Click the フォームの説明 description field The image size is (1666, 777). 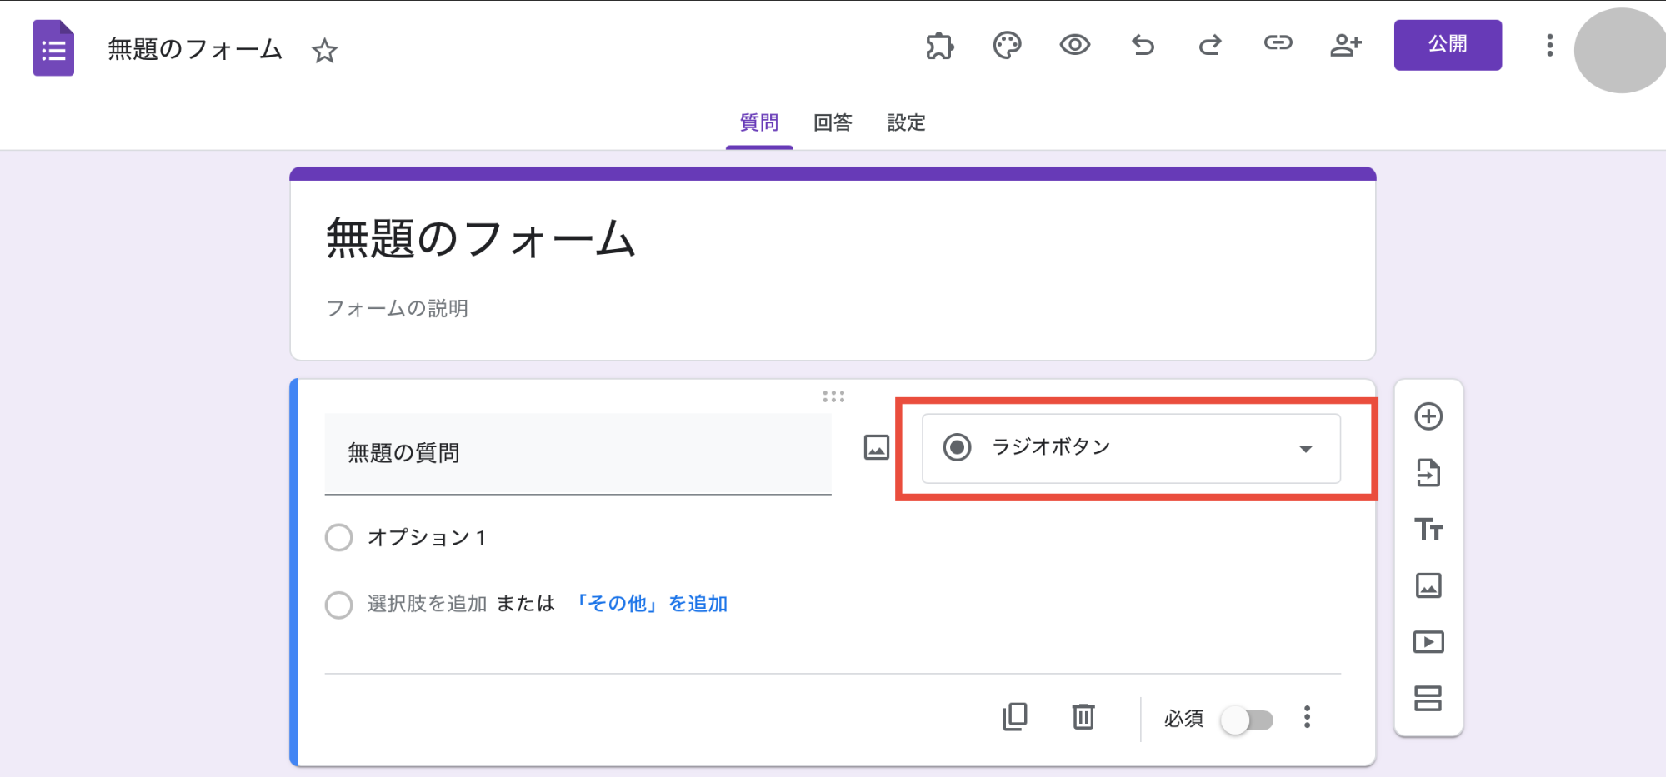(397, 309)
